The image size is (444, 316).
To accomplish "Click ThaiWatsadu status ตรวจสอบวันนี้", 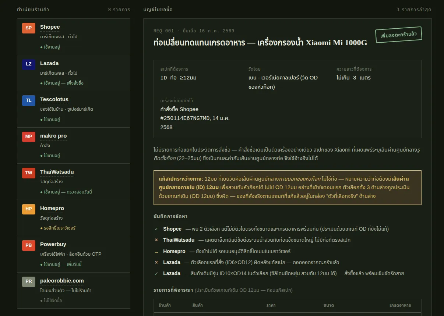I will [x=66, y=192].
